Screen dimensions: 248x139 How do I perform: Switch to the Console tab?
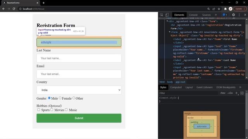tap(193, 15)
